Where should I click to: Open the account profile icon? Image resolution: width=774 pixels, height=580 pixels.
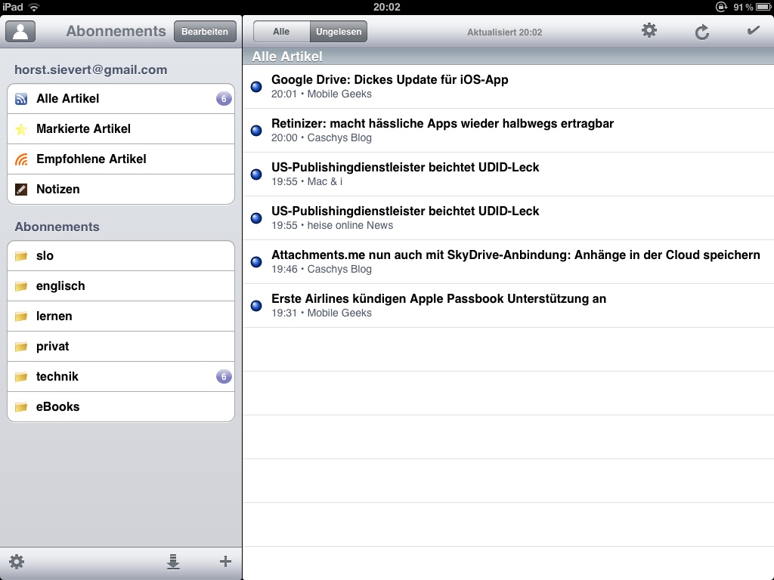coord(21,31)
